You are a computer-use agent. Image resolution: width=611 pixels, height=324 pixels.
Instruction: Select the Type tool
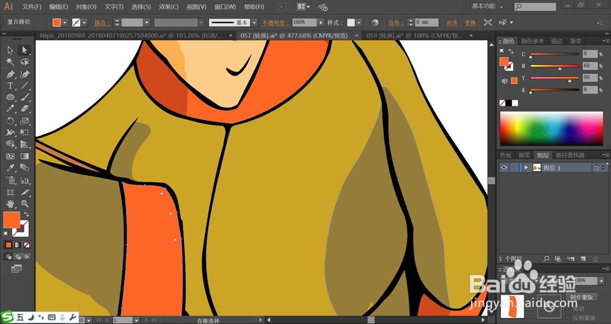[10, 85]
